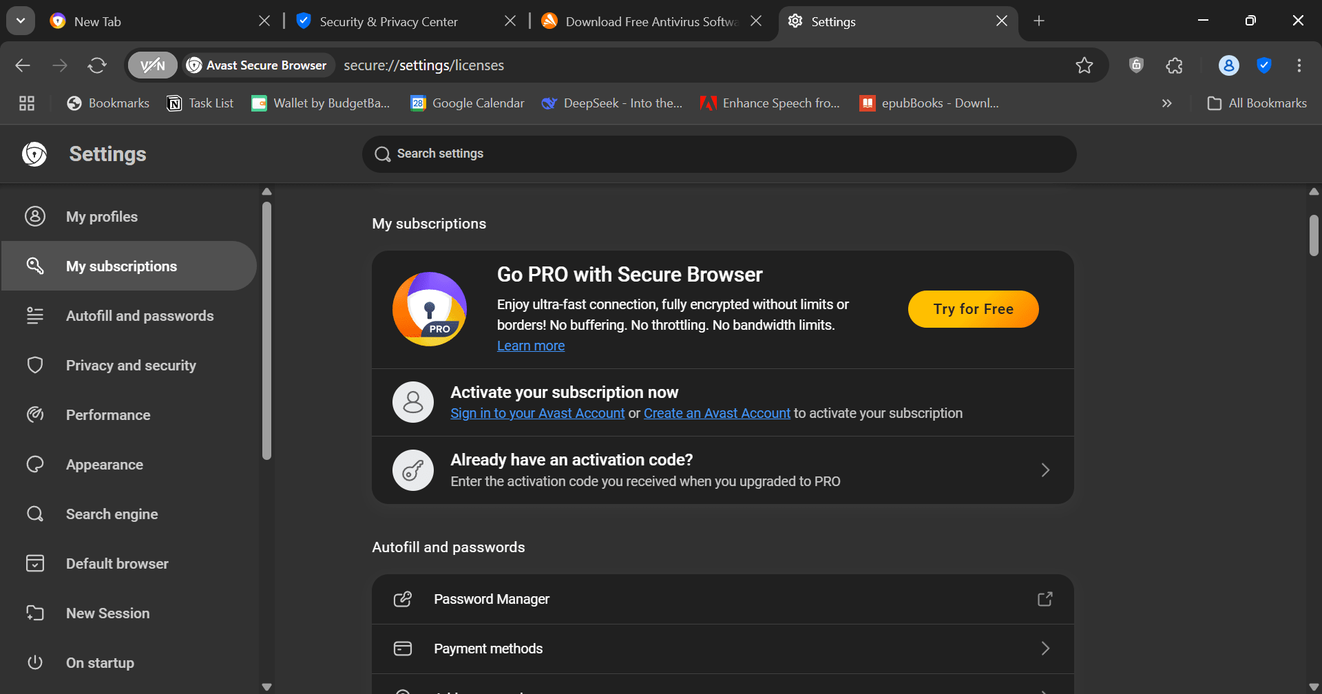The image size is (1322, 694).
Task: Select My subscriptions in sidebar
Action: tap(129, 266)
